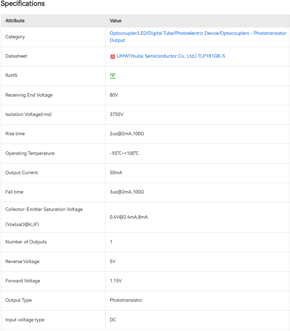Select the Phototransistor output type value
The width and height of the screenshot is (290, 331).
[x=126, y=300]
